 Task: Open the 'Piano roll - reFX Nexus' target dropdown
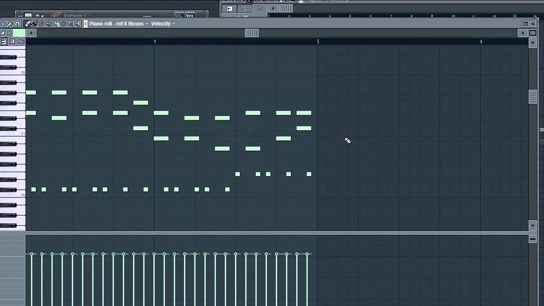[x=119, y=24]
